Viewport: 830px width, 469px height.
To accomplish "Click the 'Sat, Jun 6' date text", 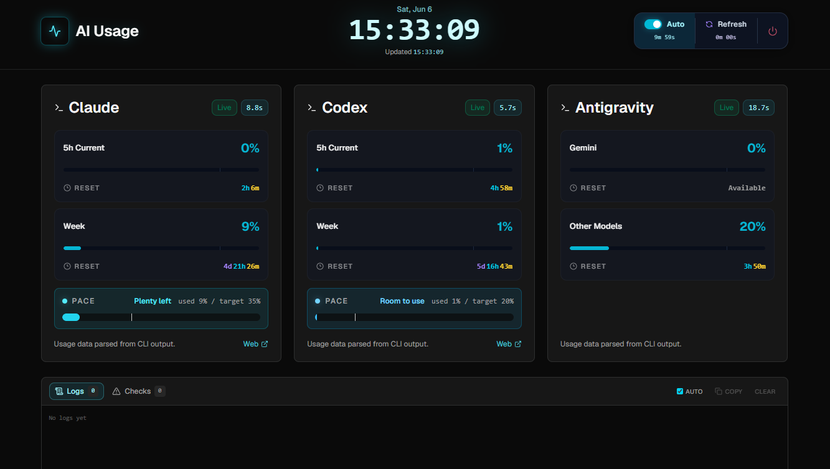I will (414, 9).
